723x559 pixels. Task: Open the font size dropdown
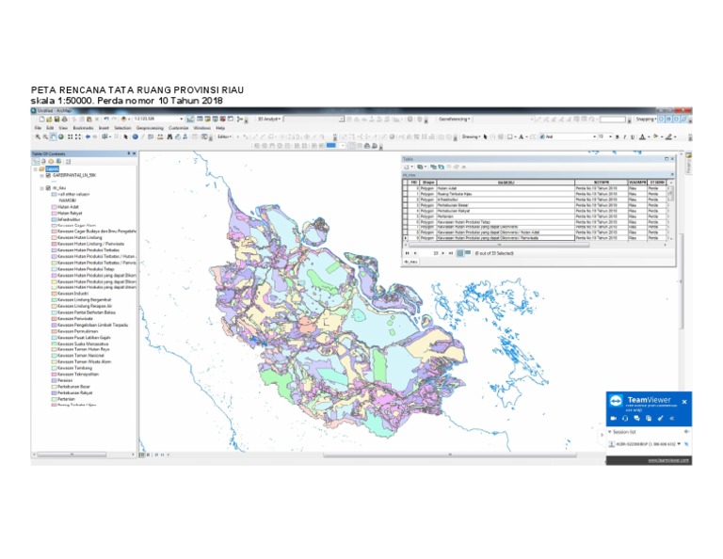610,136
